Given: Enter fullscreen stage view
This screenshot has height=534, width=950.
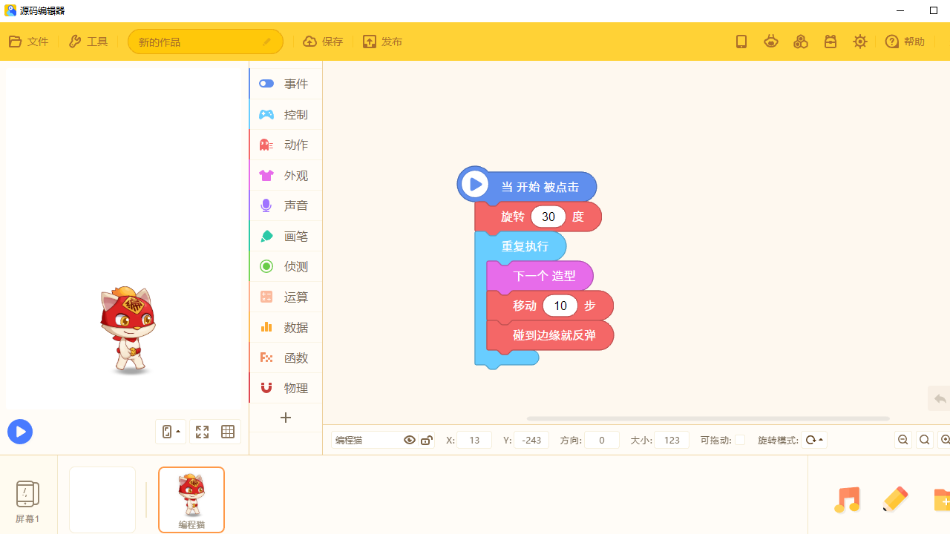Looking at the screenshot, I should (202, 432).
